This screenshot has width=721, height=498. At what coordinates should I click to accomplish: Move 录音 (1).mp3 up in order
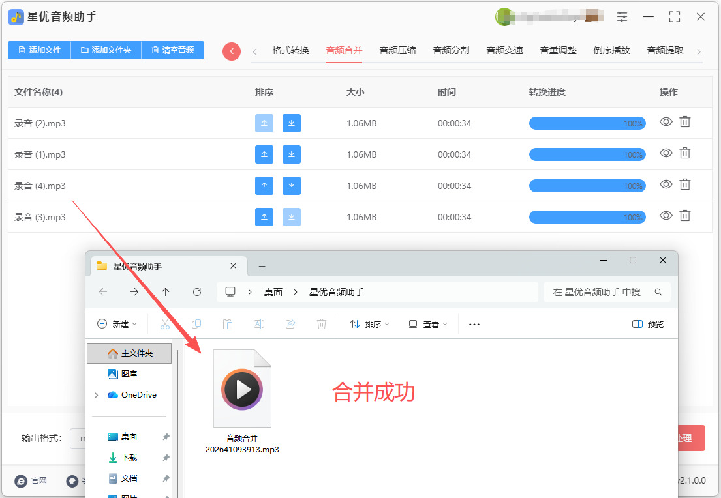(x=264, y=154)
